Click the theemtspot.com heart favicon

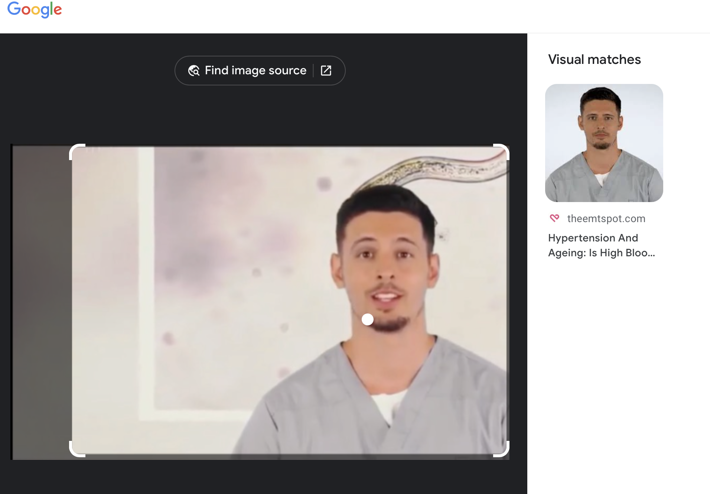(554, 218)
